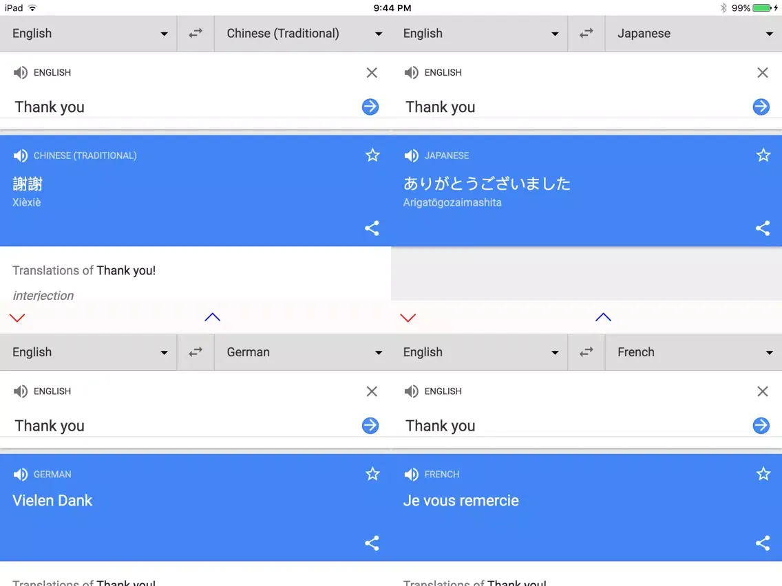Open French target language dropdown
The image size is (782, 586).
694,352
